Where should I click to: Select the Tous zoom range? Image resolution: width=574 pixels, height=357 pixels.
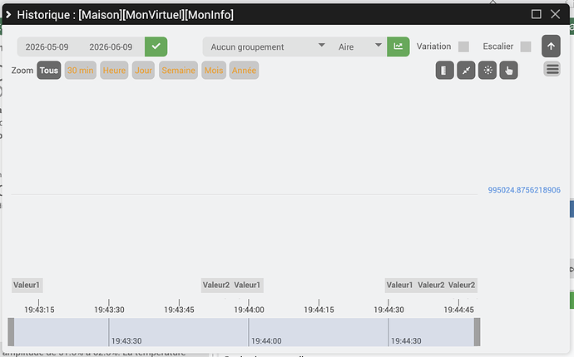coord(49,71)
